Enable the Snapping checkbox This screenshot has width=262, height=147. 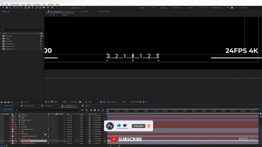pos(72,8)
